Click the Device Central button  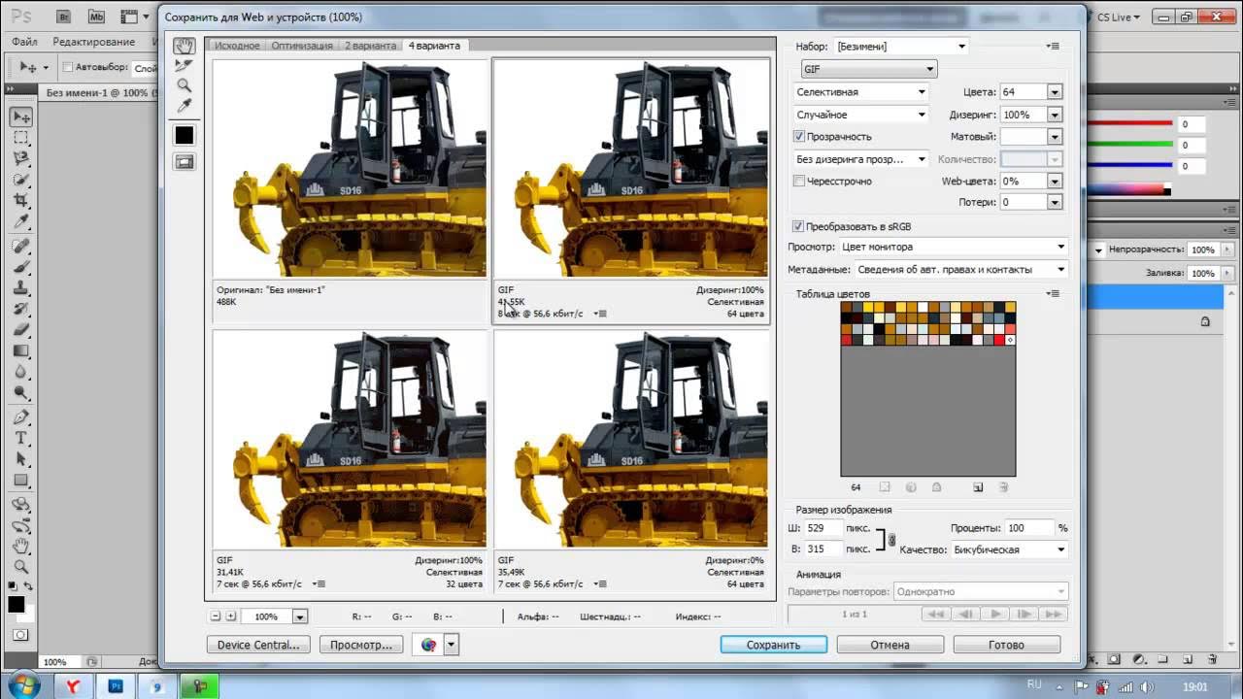point(259,645)
